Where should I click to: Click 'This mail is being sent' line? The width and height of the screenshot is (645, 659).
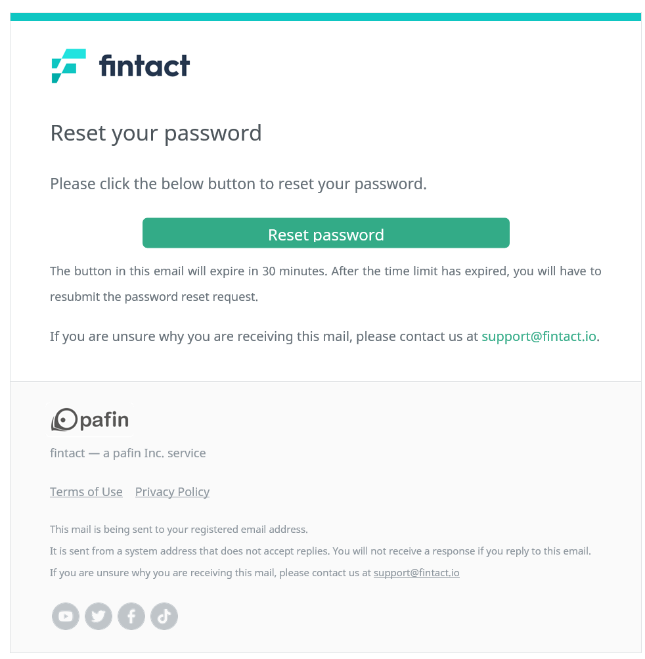click(x=179, y=529)
